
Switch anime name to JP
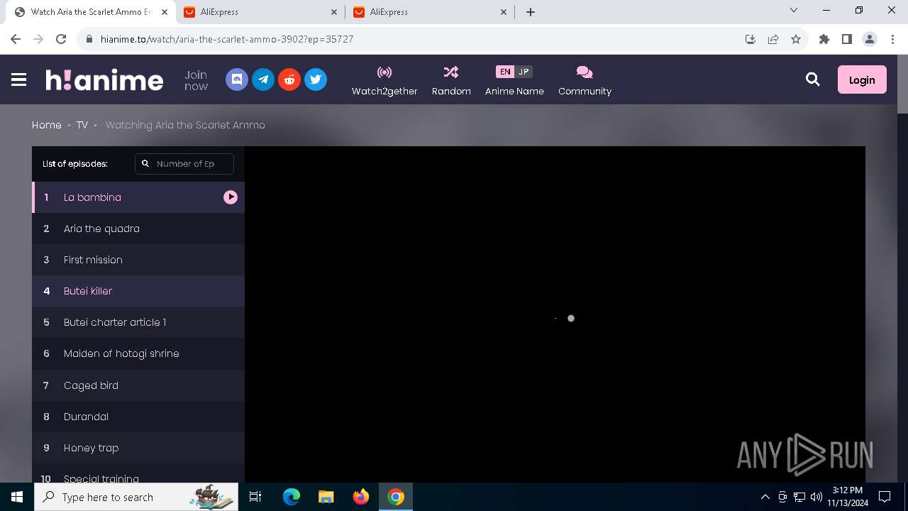pyautogui.click(x=524, y=72)
